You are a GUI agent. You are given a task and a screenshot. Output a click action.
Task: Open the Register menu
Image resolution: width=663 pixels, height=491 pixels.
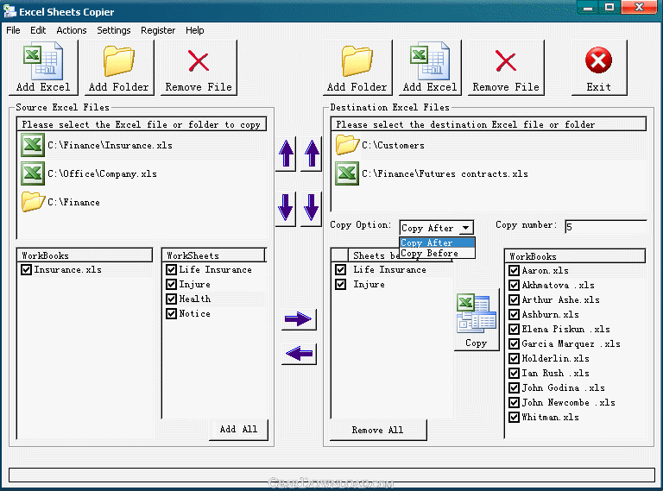point(158,30)
